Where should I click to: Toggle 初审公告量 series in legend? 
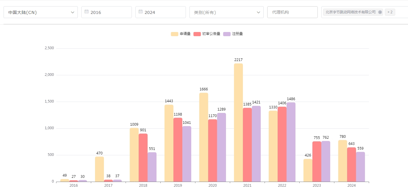(211, 34)
